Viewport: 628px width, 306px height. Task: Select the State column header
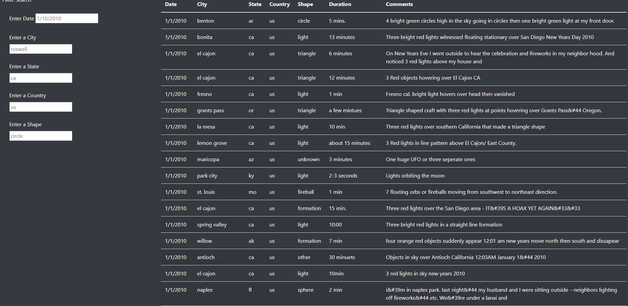[x=255, y=4]
